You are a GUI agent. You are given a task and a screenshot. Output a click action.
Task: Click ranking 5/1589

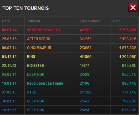(86, 92)
